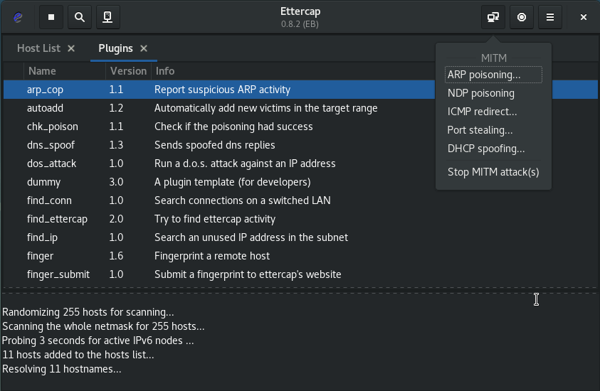Switch to the Host List tab
The height and width of the screenshot is (391, 600).
(38, 48)
